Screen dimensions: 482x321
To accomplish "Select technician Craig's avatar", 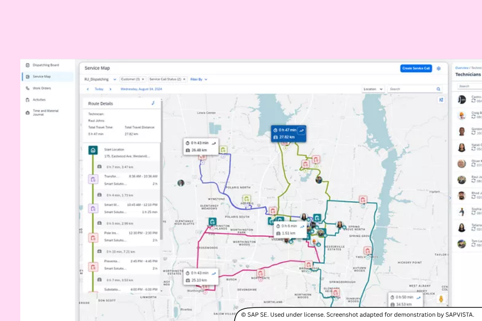I will (x=462, y=116).
